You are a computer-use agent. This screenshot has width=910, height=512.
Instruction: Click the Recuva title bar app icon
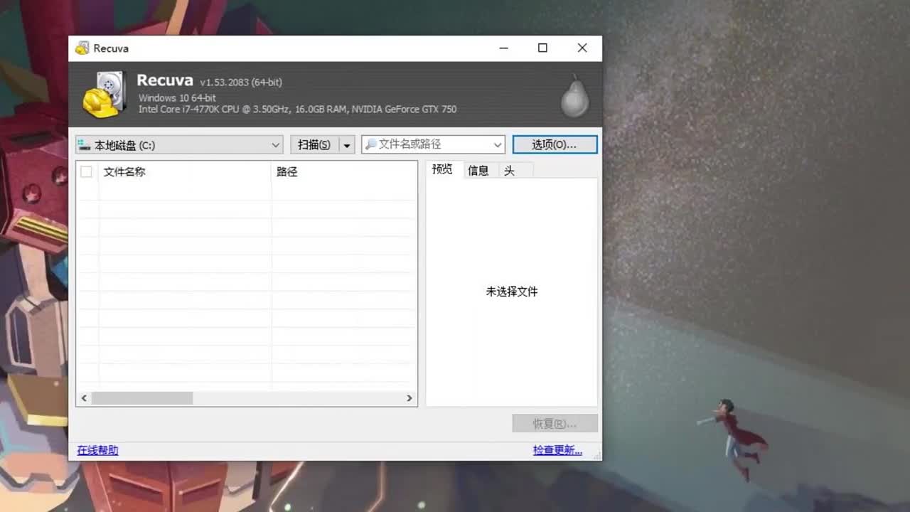(82, 48)
